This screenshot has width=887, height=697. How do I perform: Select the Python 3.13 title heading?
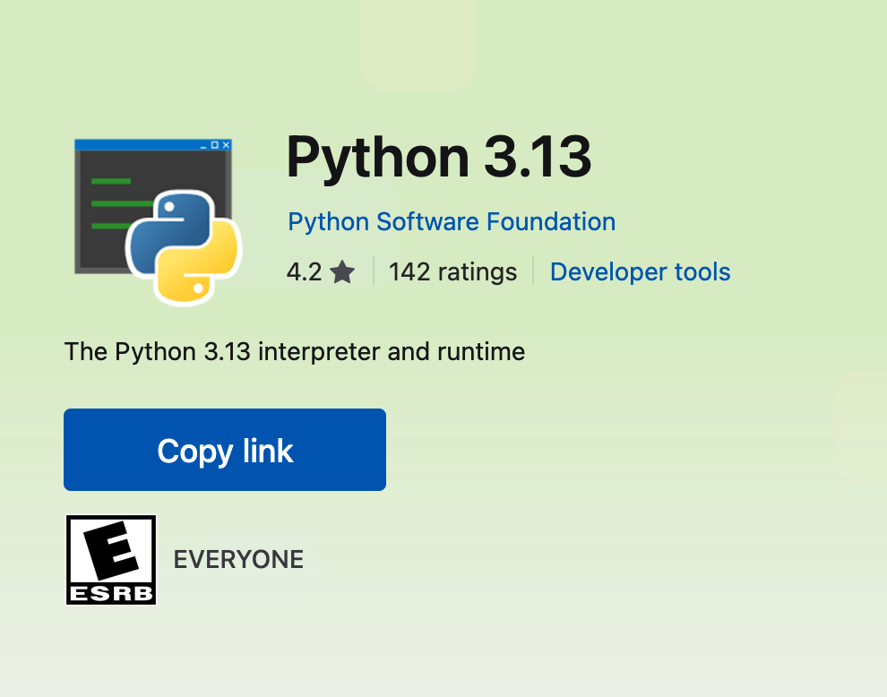[x=439, y=158]
